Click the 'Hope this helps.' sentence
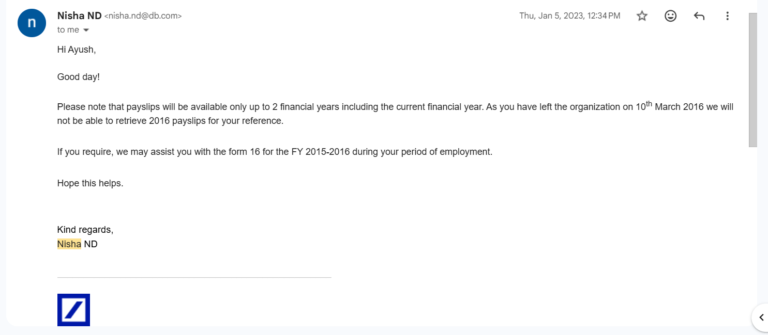 click(90, 183)
